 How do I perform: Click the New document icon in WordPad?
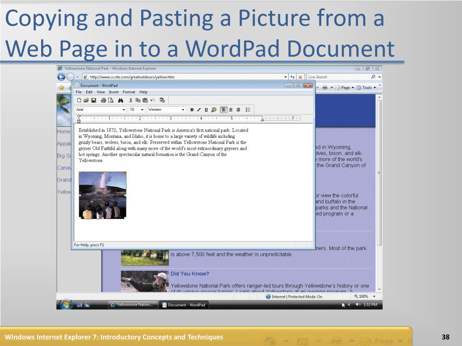click(79, 100)
